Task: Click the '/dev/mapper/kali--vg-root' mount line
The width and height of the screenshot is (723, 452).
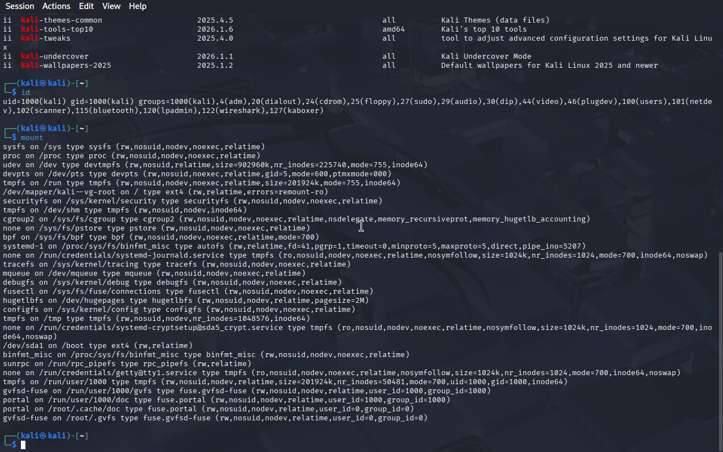Action: [x=165, y=192]
